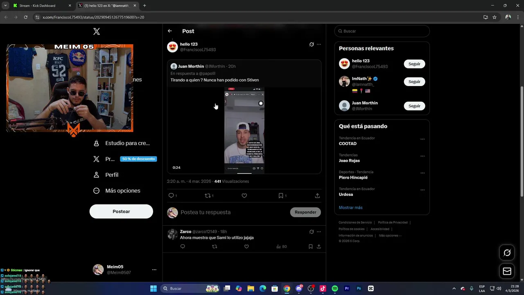Open Perfil in the sidebar

(106, 175)
